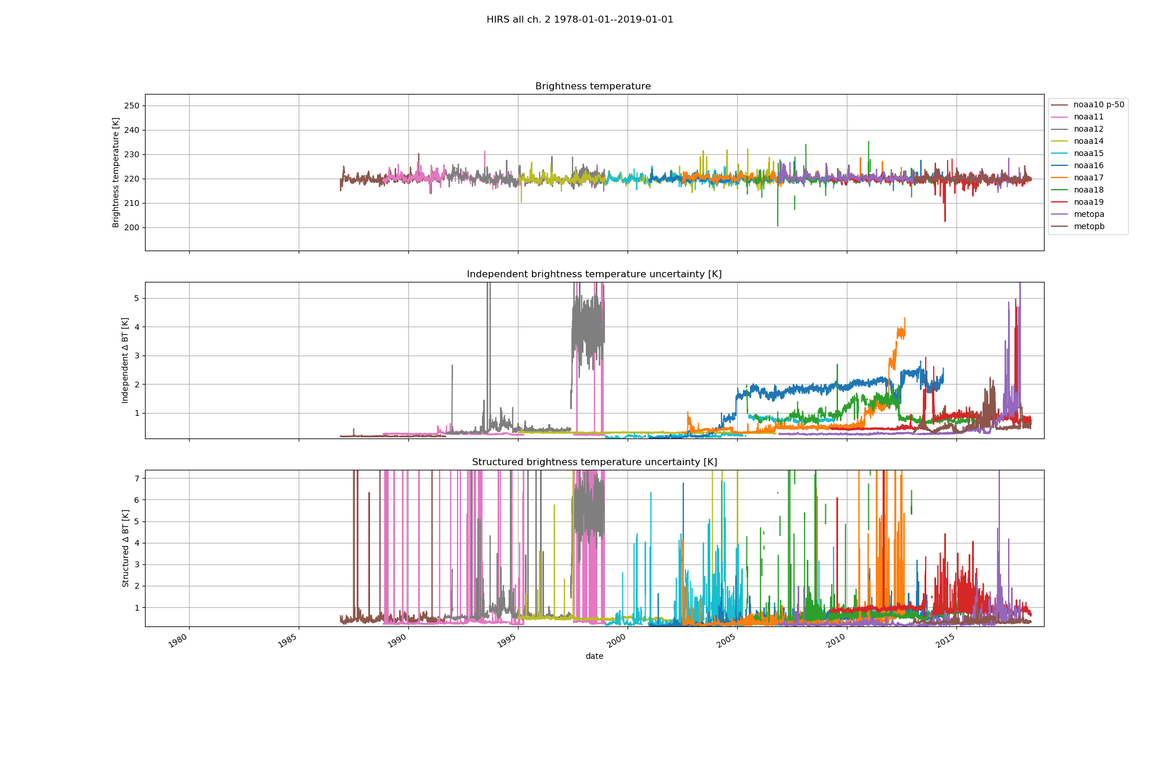The height and width of the screenshot is (783, 1160).
Task: Click the 210 tick on brightness temperature axis
Action: pos(132,203)
